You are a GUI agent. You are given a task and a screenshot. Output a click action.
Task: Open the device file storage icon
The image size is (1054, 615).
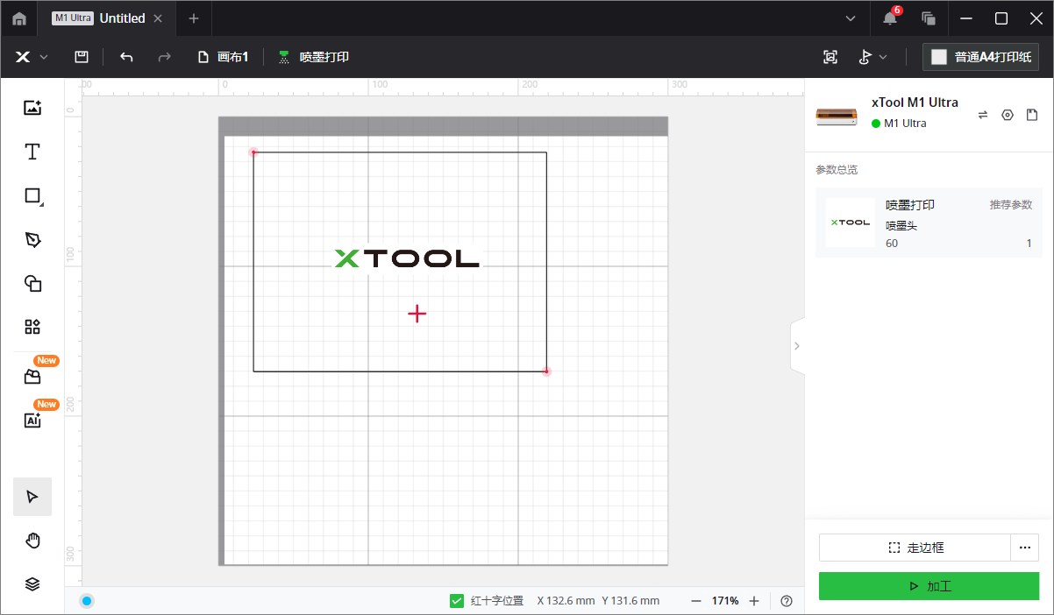(1032, 115)
